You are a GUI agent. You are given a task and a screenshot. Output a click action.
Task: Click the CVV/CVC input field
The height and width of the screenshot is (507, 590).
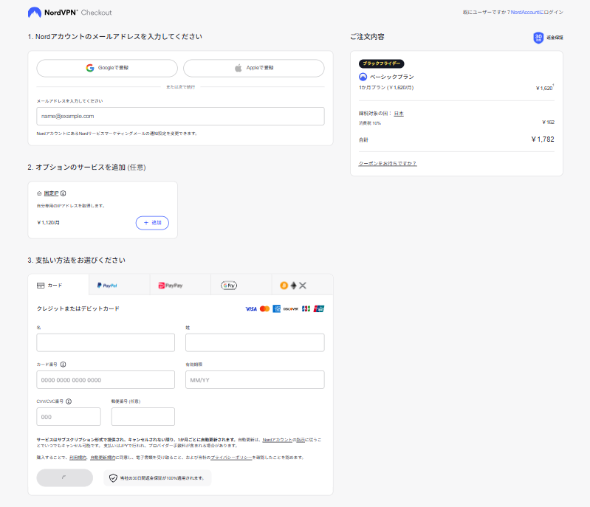coord(69,417)
